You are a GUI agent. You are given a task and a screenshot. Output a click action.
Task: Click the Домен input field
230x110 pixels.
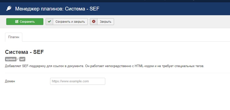pyautogui.click(x=77, y=81)
